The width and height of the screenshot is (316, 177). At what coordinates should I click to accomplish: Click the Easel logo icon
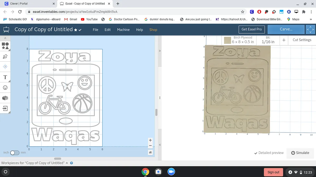(6, 29)
